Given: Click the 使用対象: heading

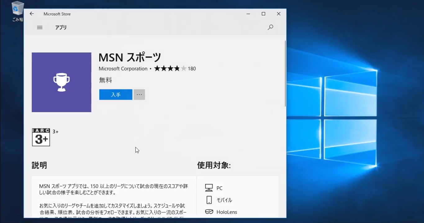Looking at the screenshot, I should point(214,165).
